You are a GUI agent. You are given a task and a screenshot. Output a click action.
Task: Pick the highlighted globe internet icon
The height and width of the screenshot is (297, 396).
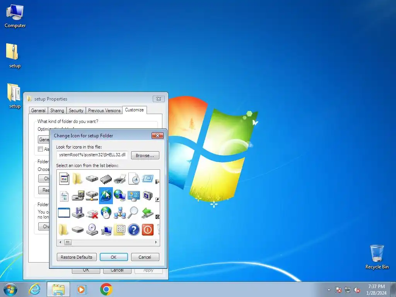pos(106,196)
